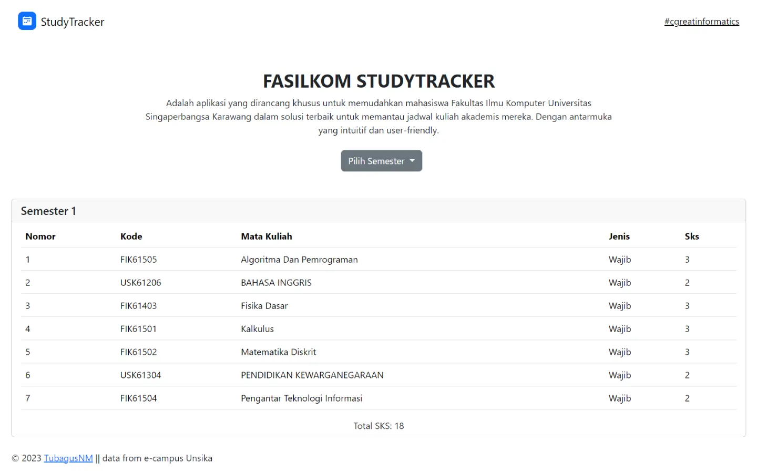Click the Mata Kuliah column header
Viewport: 757px width, 473px height.
(267, 236)
